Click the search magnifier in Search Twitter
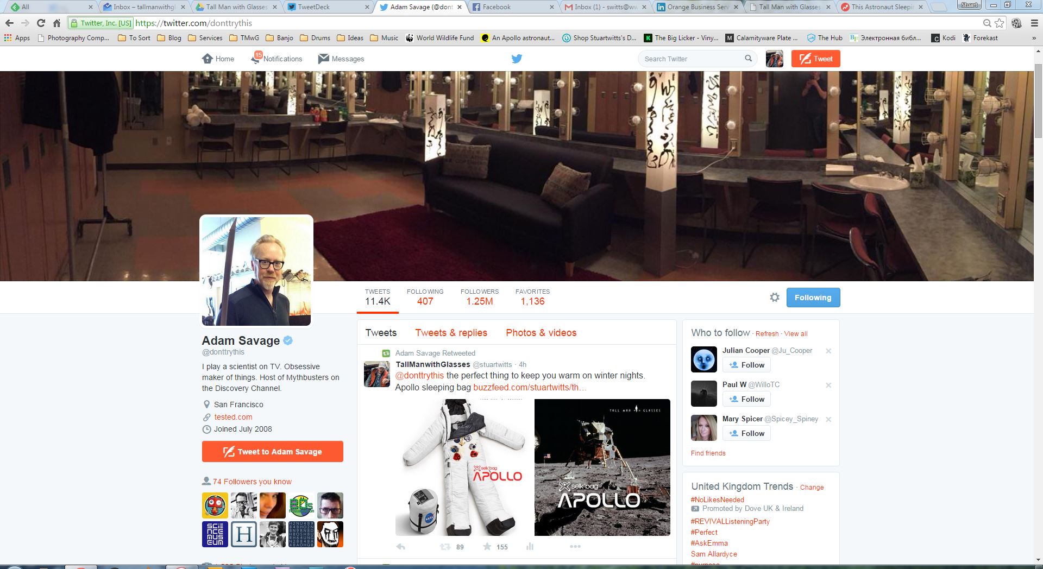 748,59
